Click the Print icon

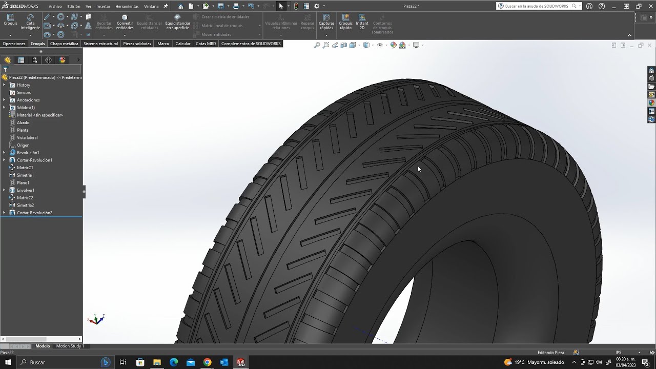click(236, 6)
